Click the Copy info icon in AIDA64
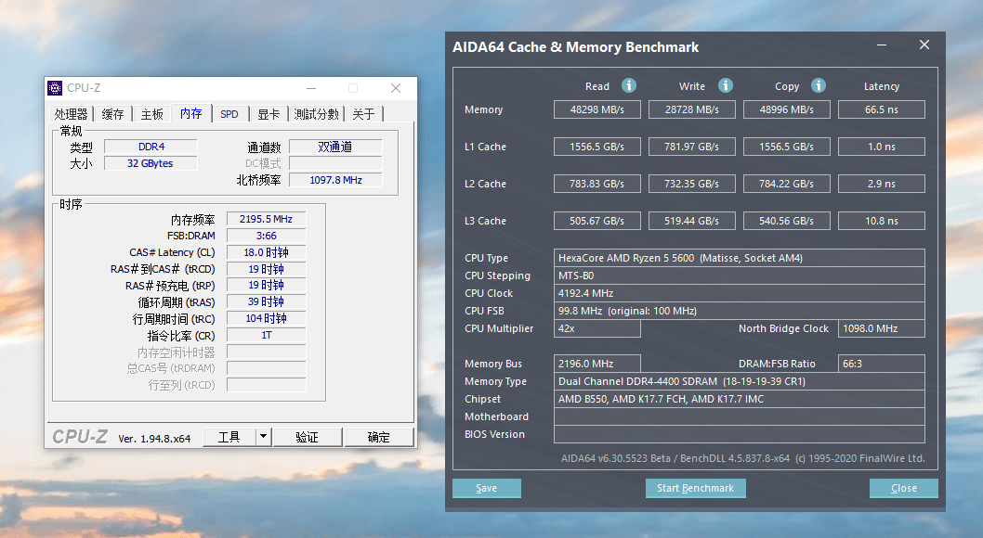 [x=819, y=85]
